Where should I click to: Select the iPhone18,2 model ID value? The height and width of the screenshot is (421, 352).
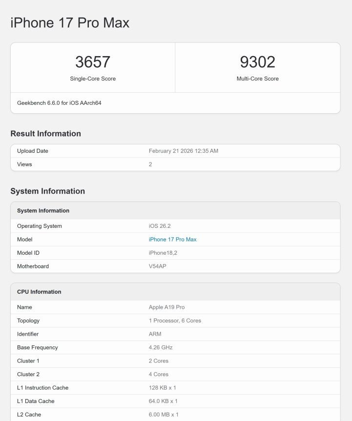tap(163, 253)
